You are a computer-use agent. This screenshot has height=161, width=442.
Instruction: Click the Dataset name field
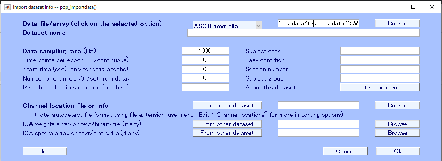pyautogui.click(x=304, y=33)
